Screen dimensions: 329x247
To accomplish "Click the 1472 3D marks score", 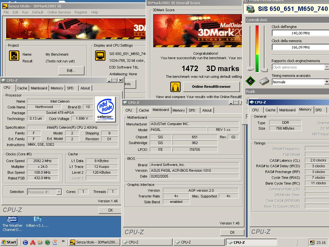I will pyautogui.click(x=210, y=69).
